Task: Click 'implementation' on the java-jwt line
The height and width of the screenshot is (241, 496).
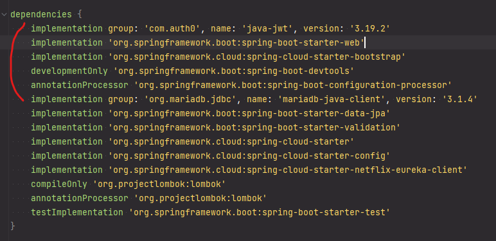Action: point(66,28)
